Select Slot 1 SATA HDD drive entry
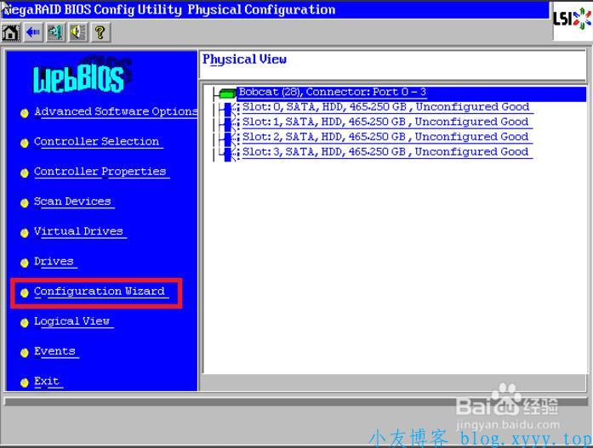The width and height of the screenshot is (593, 448). coord(385,122)
